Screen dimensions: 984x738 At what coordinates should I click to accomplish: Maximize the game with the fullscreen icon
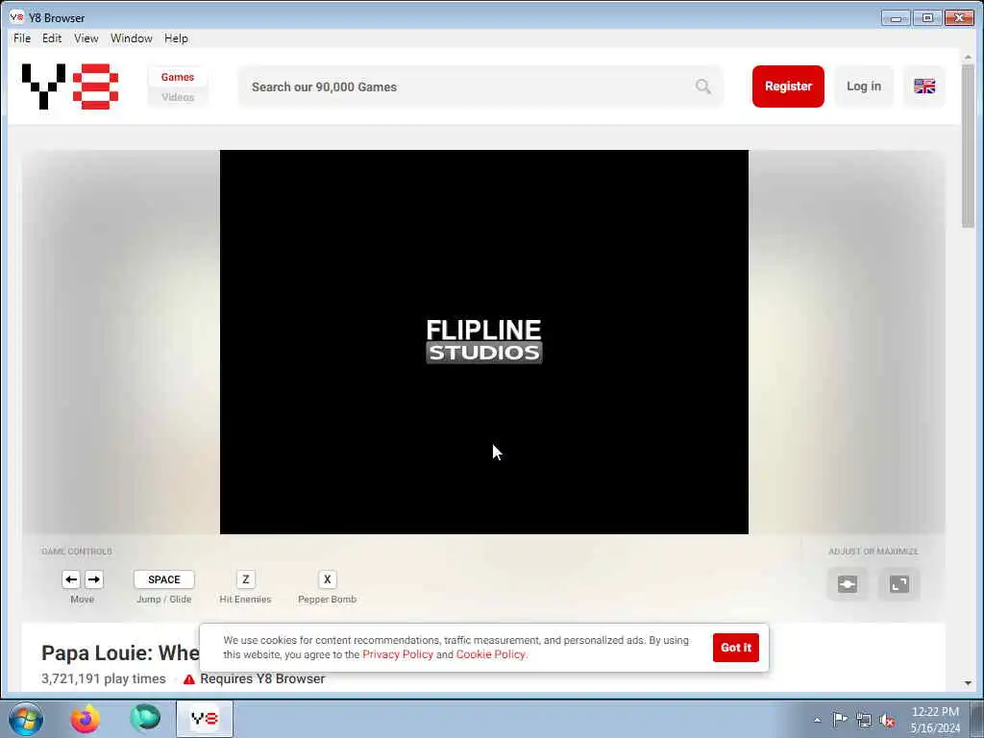pyautogui.click(x=898, y=584)
